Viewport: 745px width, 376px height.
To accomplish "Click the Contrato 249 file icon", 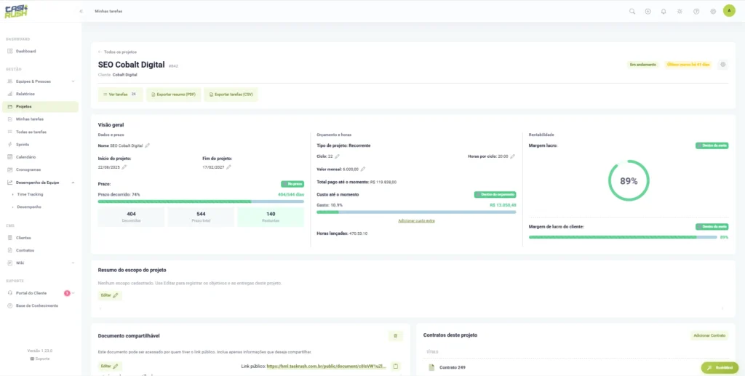I will 431,367.
